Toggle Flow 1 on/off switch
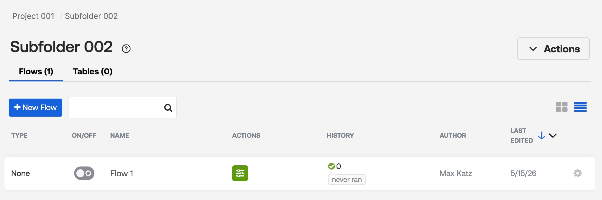602x200 pixels. [84, 173]
